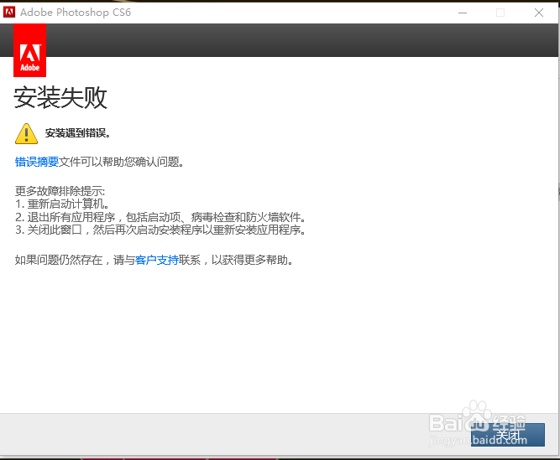Click the yellow warning triangle icon
The image size is (560, 460).
[26, 133]
